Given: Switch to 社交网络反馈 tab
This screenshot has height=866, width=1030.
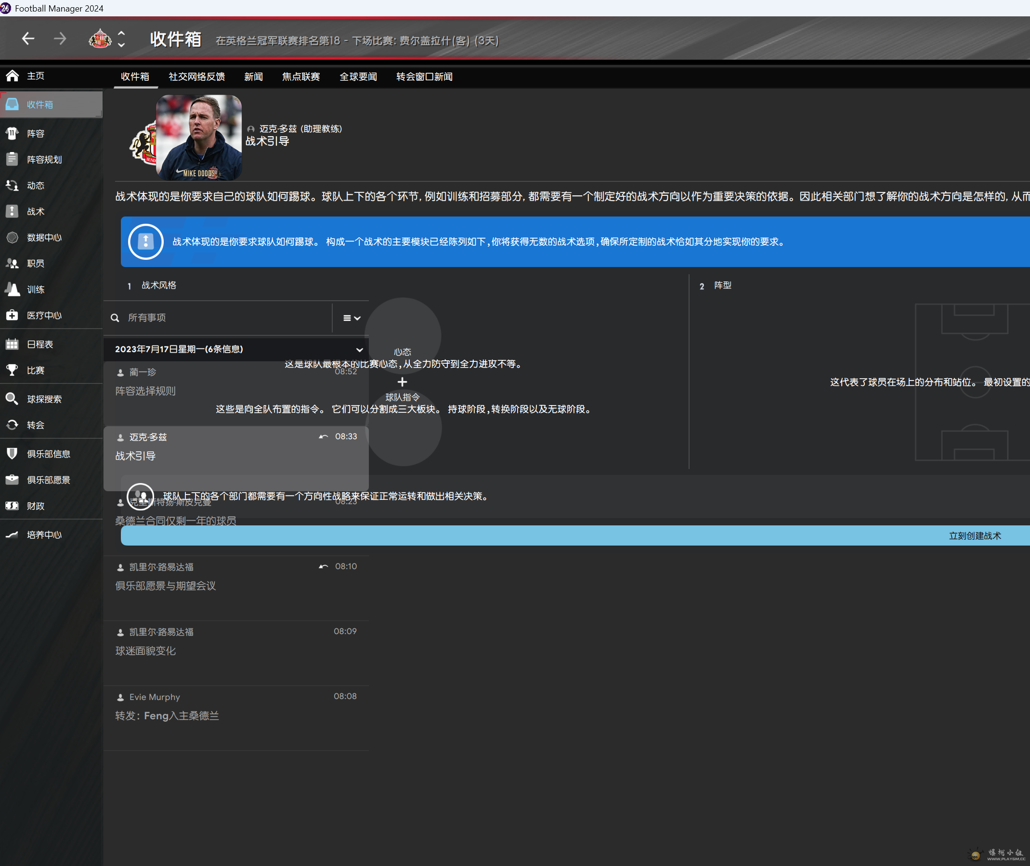Looking at the screenshot, I should 196,76.
